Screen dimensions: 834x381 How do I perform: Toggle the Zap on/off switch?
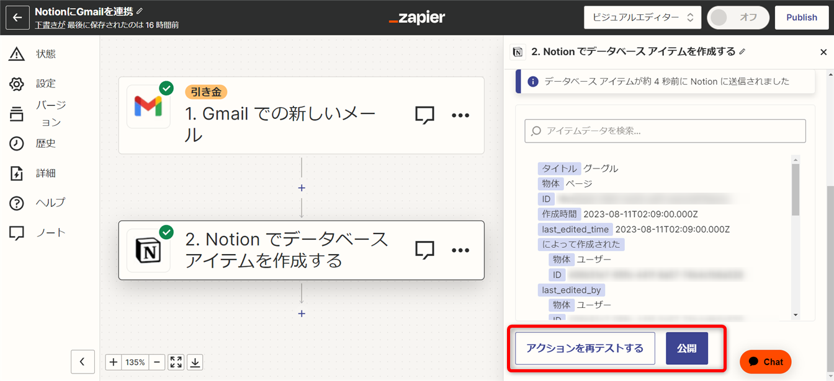[738, 17]
